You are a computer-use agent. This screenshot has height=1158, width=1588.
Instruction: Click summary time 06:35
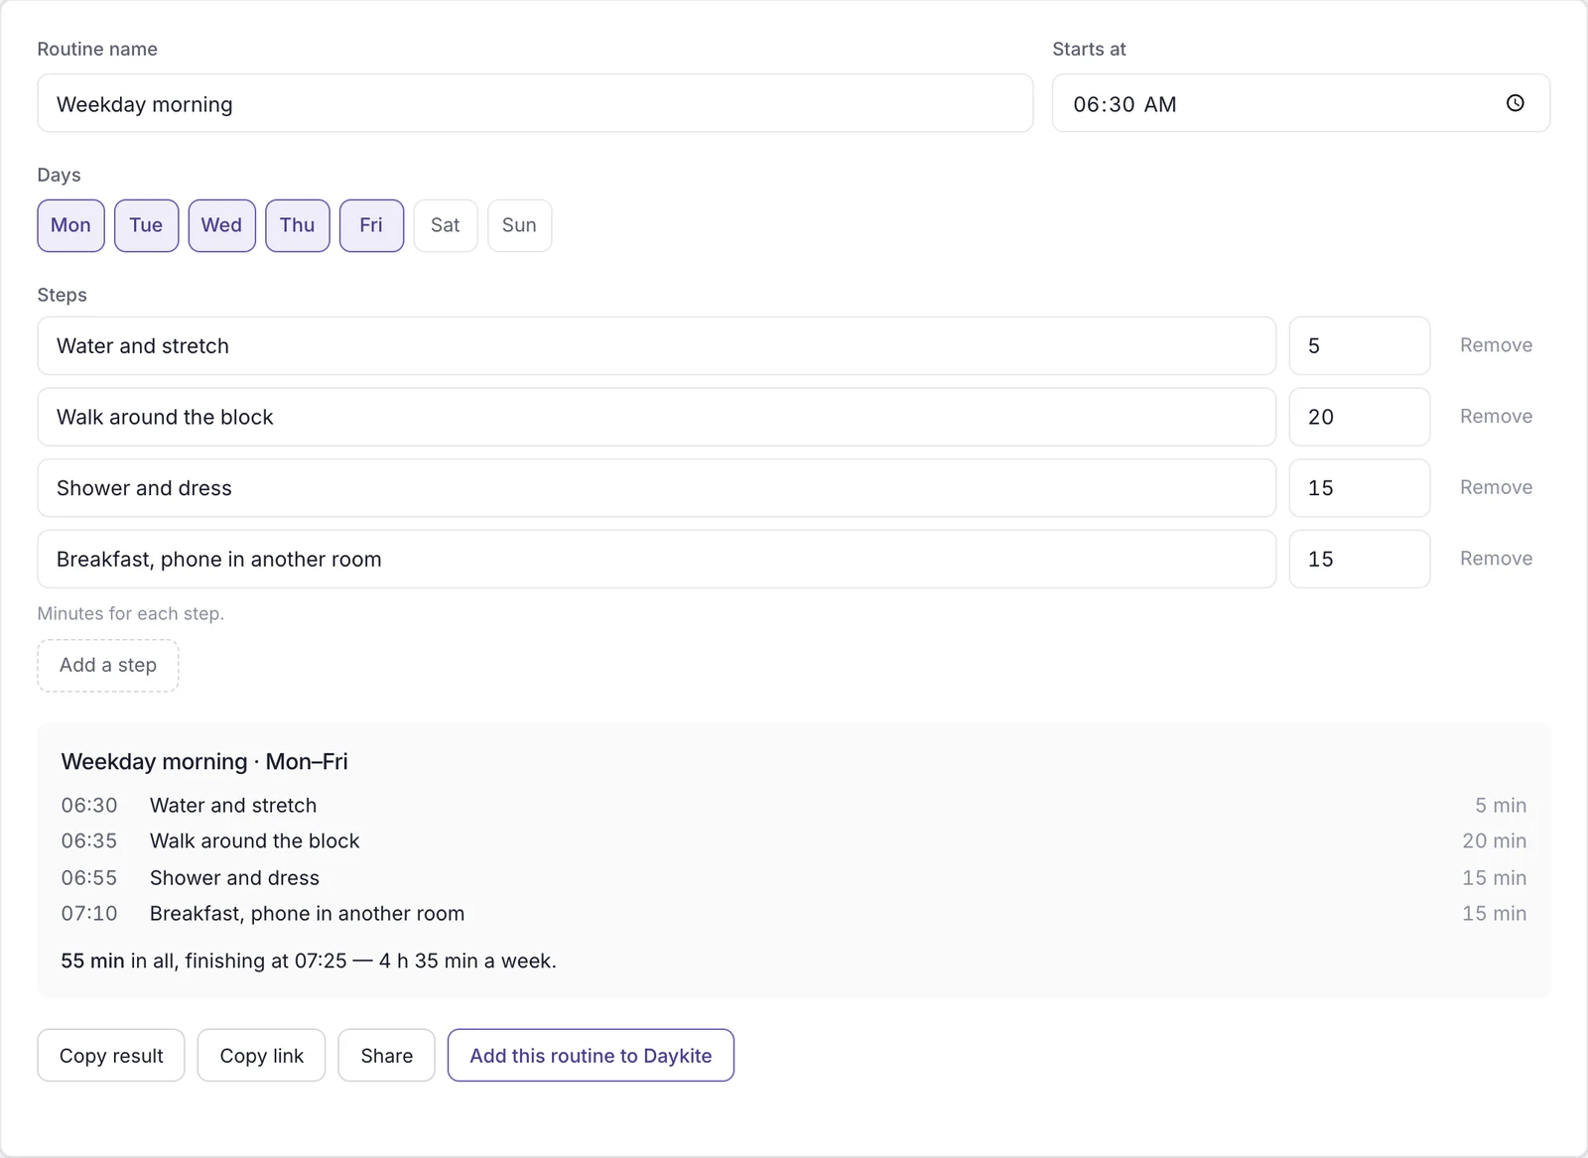89,841
